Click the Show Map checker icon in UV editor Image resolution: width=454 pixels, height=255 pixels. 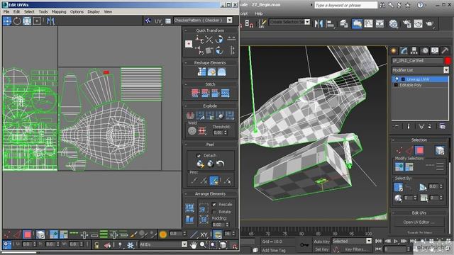[148, 21]
